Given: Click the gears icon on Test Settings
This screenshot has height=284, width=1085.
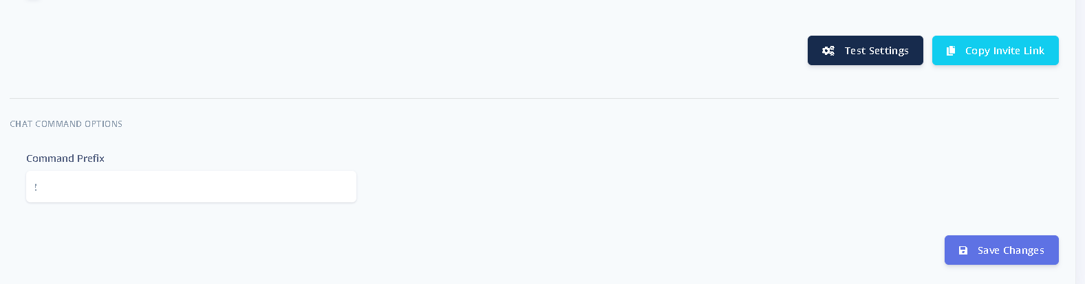Looking at the screenshot, I should [828, 51].
